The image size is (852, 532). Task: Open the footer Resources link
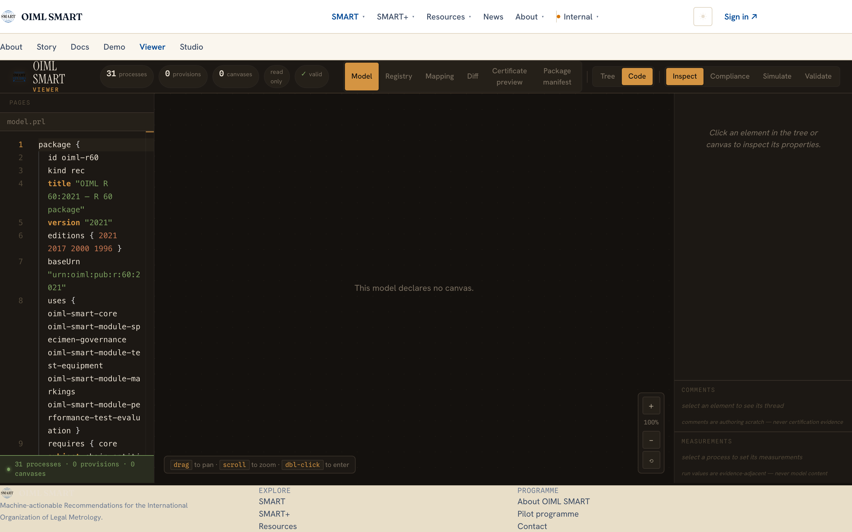tap(278, 526)
